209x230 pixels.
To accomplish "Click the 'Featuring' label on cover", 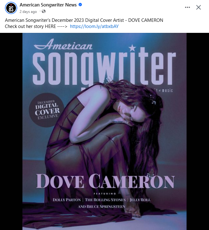I will click(105, 194).
